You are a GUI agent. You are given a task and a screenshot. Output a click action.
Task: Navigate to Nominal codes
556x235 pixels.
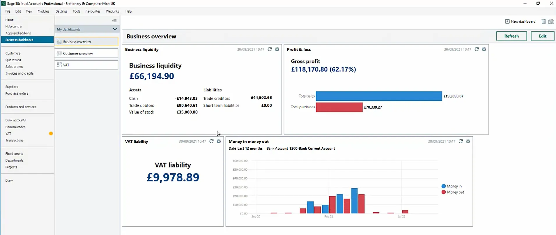[x=15, y=127]
